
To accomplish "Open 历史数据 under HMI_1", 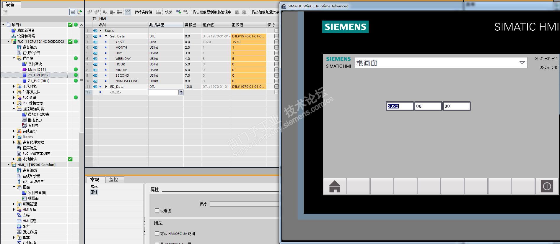I will coord(30,232).
